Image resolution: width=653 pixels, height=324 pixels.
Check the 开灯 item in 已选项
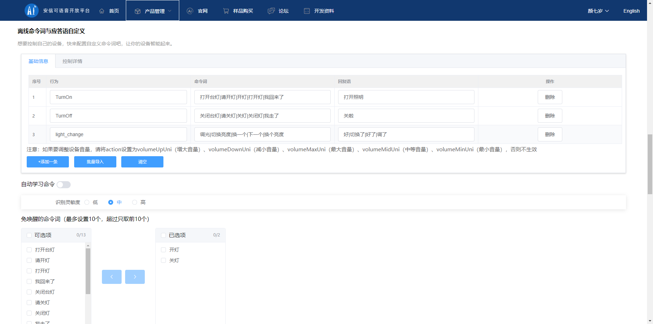[163, 250]
